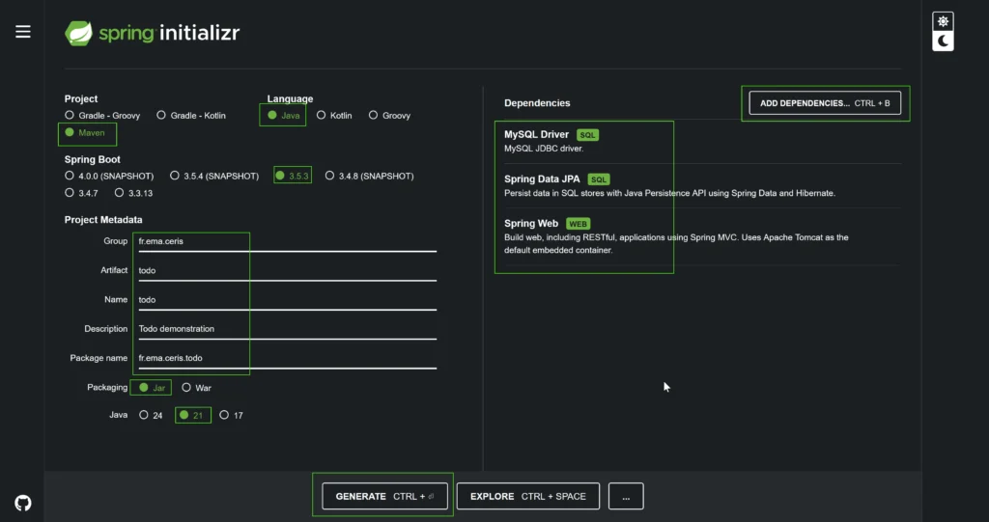
Task: Click the SQL tag beside MySQL Driver
Action: pos(587,135)
